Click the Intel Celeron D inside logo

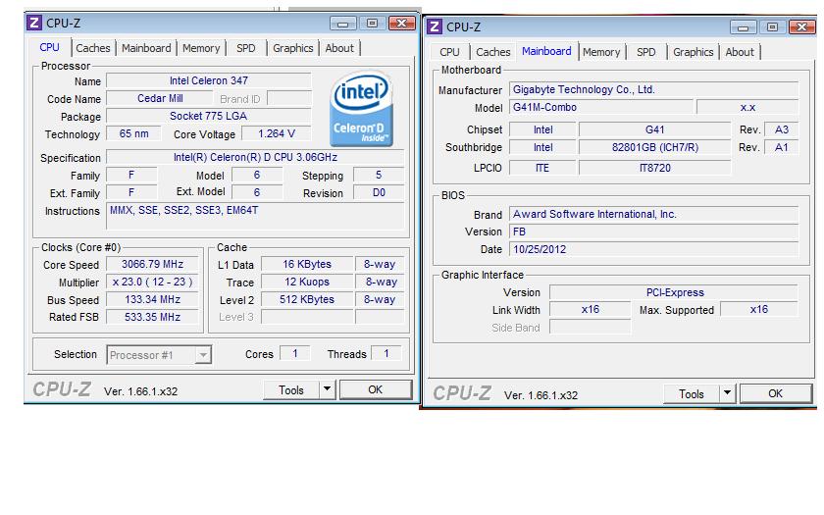pyautogui.click(x=362, y=109)
